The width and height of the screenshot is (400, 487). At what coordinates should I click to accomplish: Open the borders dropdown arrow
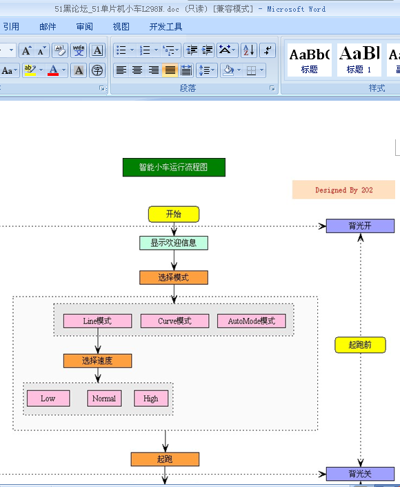(x=262, y=70)
